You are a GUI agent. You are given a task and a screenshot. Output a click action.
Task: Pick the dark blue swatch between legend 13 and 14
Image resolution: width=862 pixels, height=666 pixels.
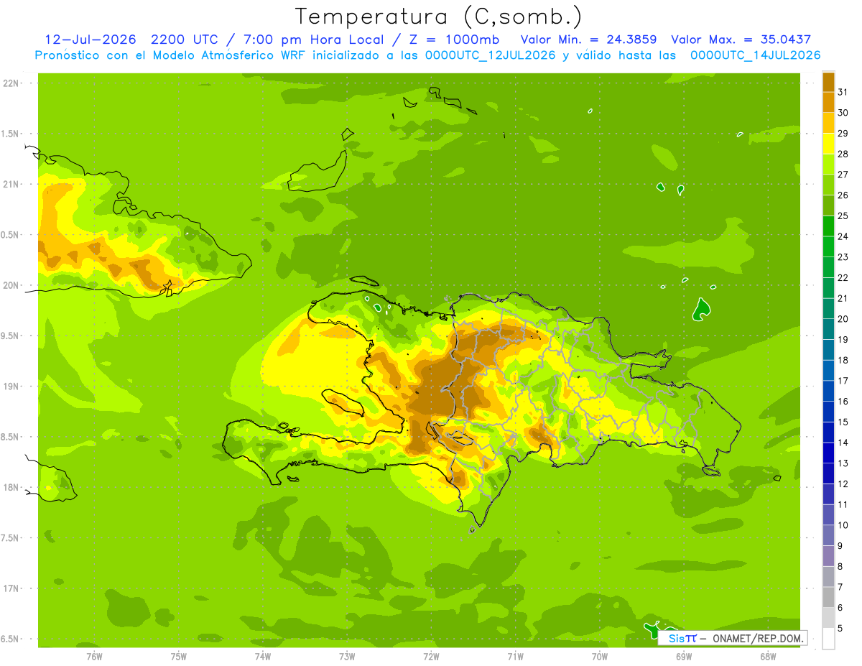[x=828, y=453]
